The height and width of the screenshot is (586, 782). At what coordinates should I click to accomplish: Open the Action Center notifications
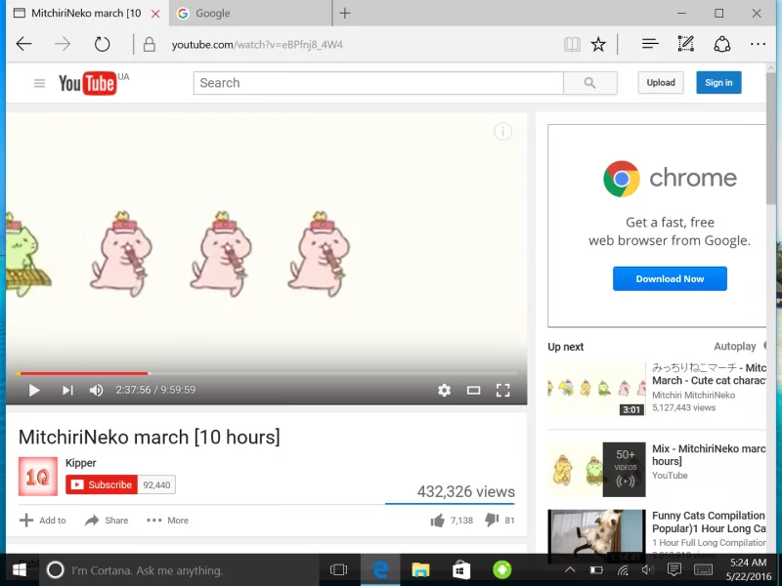674,569
